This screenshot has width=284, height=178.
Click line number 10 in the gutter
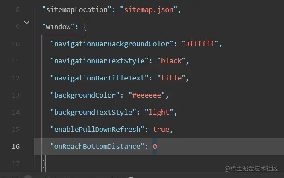click(x=15, y=44)
